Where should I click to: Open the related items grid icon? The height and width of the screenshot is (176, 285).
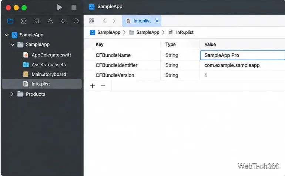click(x=92, y=21)
